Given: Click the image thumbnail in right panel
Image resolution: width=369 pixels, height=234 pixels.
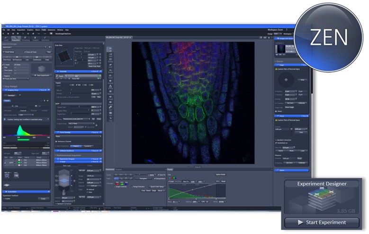Looking at the screenshot, I should tap(280, 49).
